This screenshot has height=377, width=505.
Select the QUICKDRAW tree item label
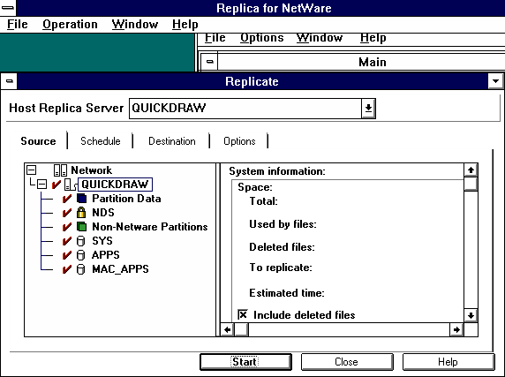(x=115, y=185)
